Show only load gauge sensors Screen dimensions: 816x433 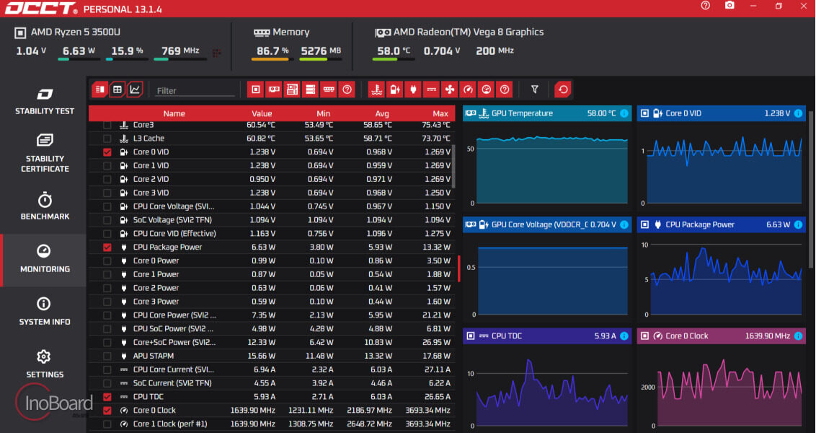[486, 89]
